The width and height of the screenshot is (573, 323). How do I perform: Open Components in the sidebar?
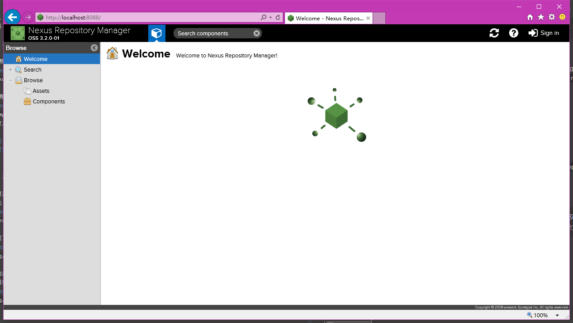(49, 102)
